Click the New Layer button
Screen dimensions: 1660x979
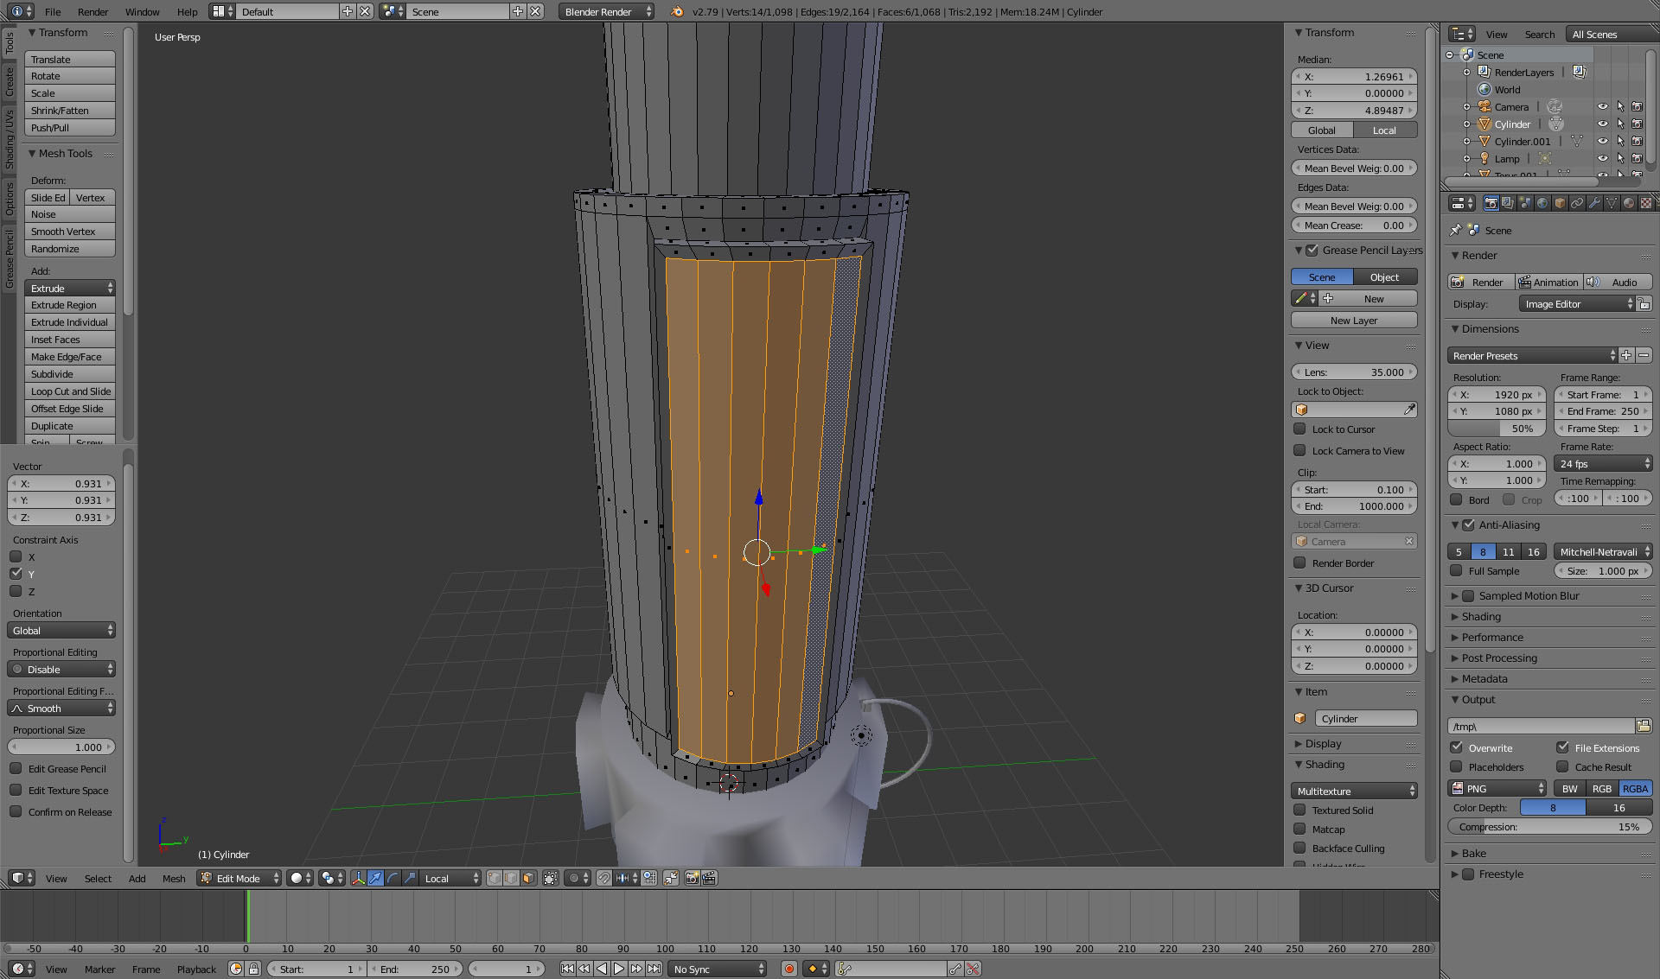pos(1354,320)
